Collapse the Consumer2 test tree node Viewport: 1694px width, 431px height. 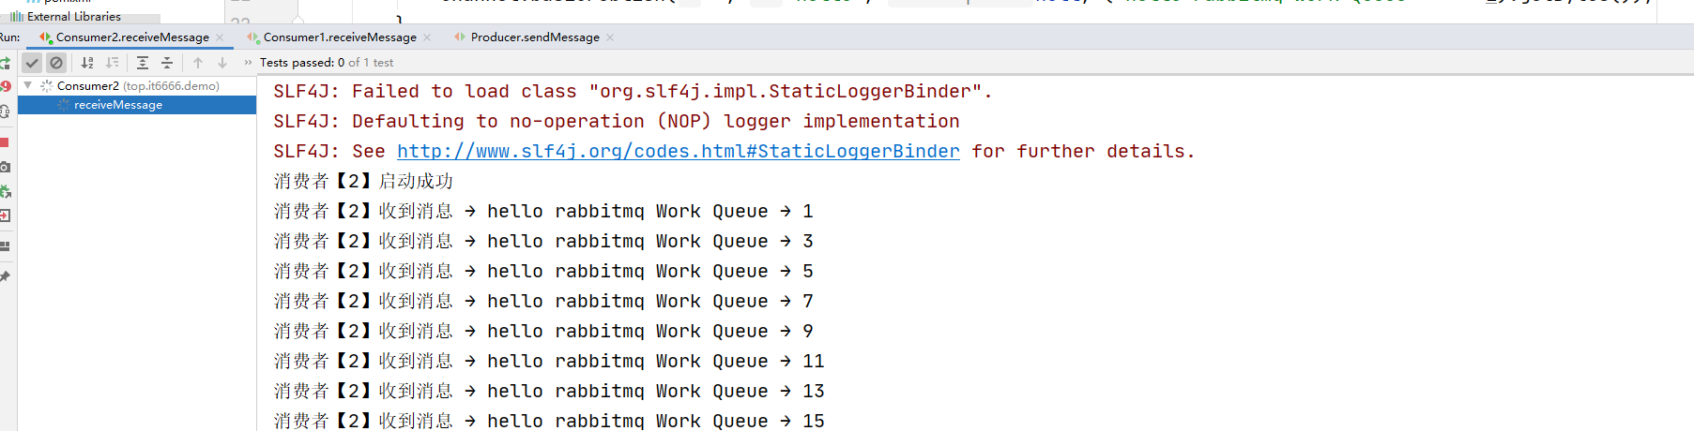coord(28,85)
